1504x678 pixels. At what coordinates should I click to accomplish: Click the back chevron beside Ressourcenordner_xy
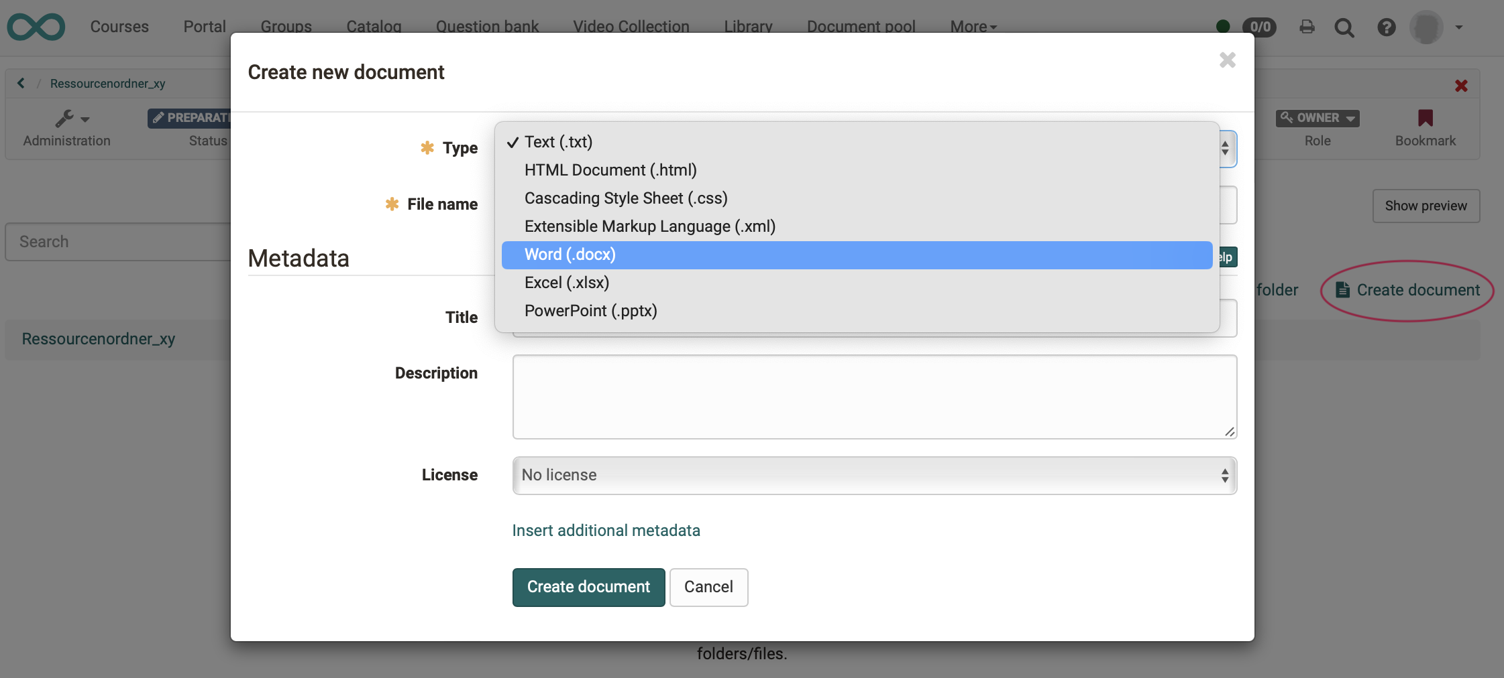pos(21,82)
